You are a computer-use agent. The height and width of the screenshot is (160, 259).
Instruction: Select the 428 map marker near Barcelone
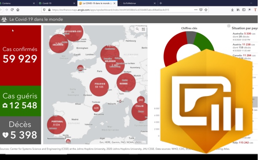click(96, 108)
